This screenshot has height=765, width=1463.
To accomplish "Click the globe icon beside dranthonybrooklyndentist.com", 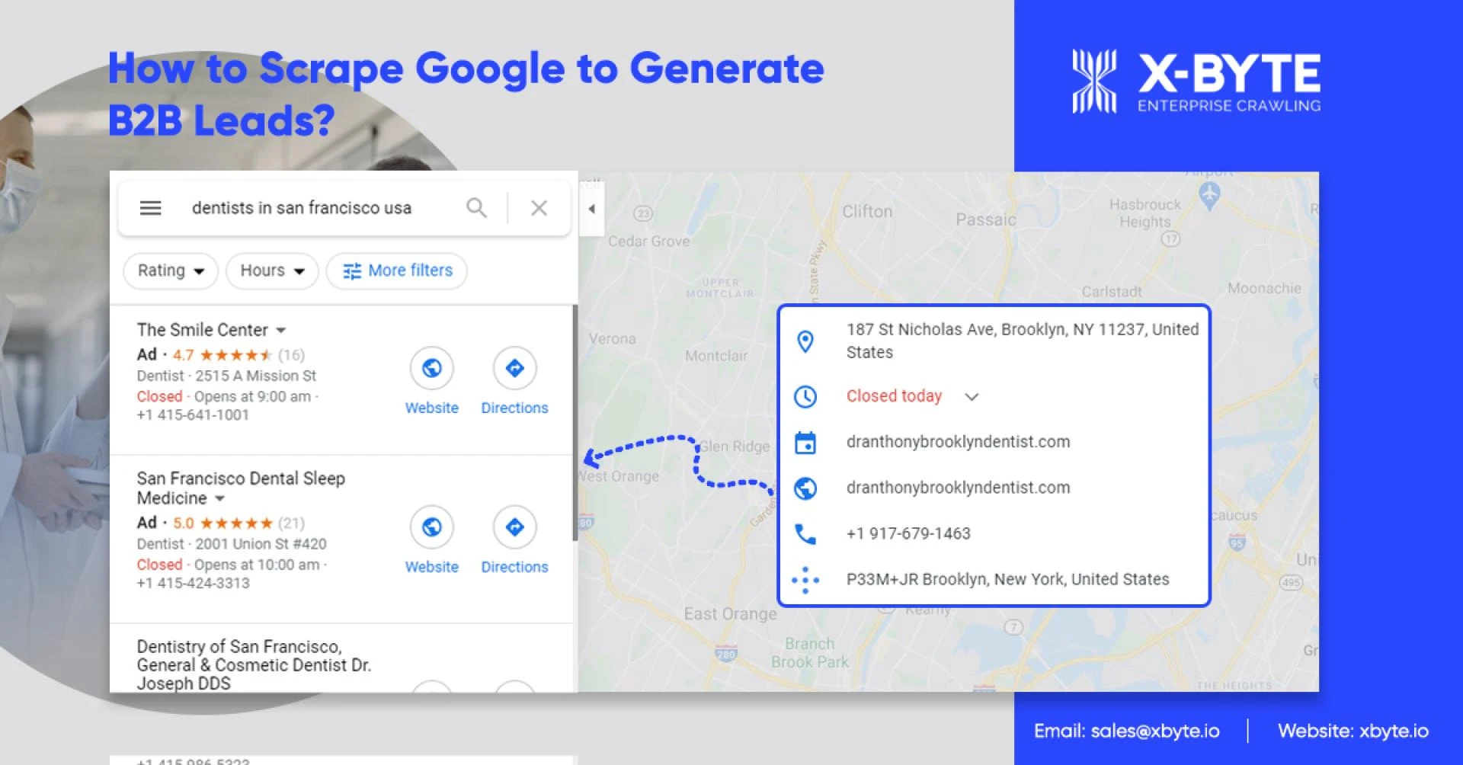I will pos(805,488).
